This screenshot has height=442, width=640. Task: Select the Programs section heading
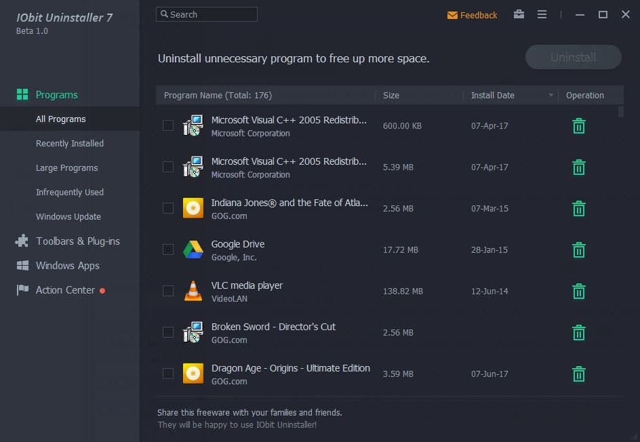coord(56,95)
